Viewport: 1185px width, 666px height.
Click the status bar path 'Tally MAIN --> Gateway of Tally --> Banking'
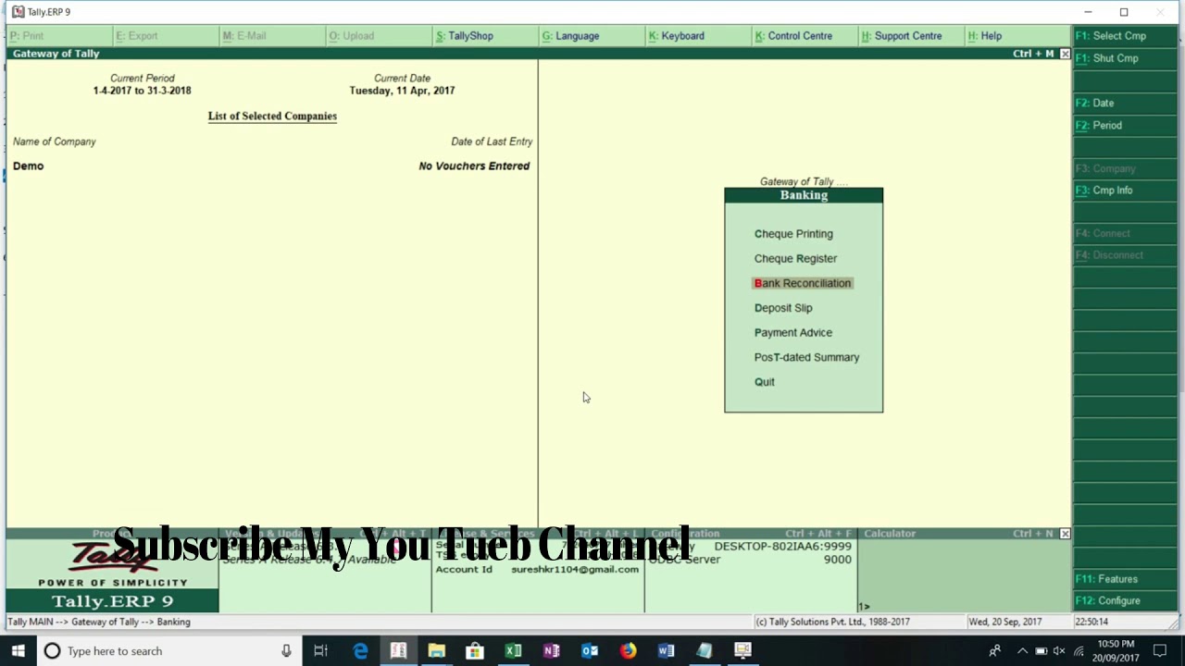click(99, 623)
